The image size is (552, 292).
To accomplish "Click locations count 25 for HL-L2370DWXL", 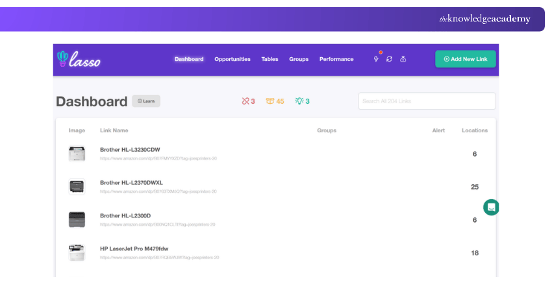I will coord(475,187).
